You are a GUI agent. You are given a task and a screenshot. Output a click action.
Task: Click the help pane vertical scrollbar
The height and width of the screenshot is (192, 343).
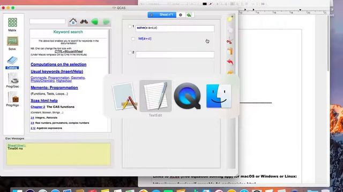pos(109,52)
